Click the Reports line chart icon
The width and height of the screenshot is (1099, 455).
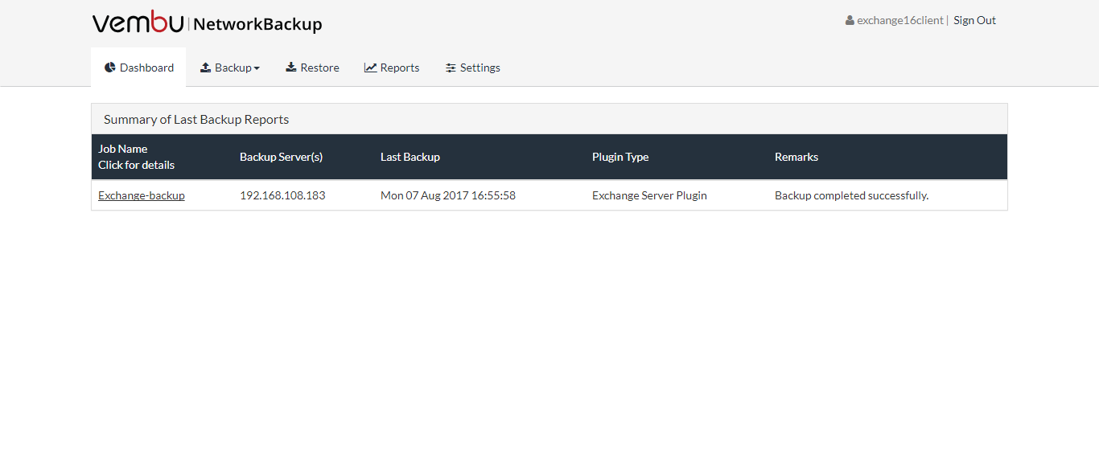(370, 68)
